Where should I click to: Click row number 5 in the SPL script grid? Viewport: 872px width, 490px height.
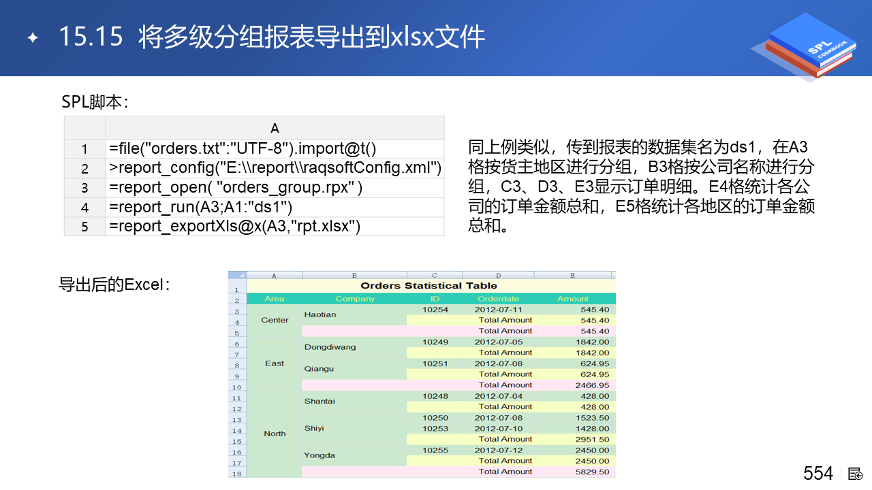[85, 226]
